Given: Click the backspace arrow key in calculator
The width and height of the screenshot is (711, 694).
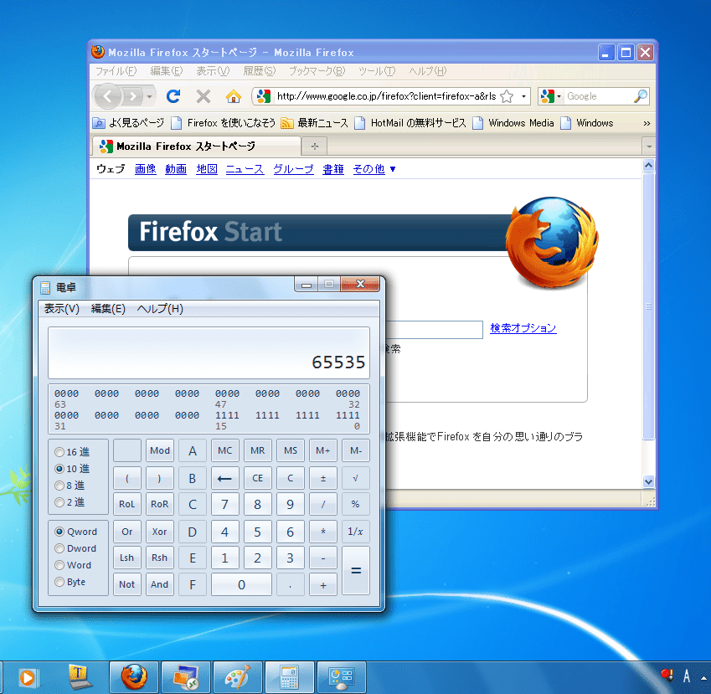Looking at the screenshot, I should [225, 478].
